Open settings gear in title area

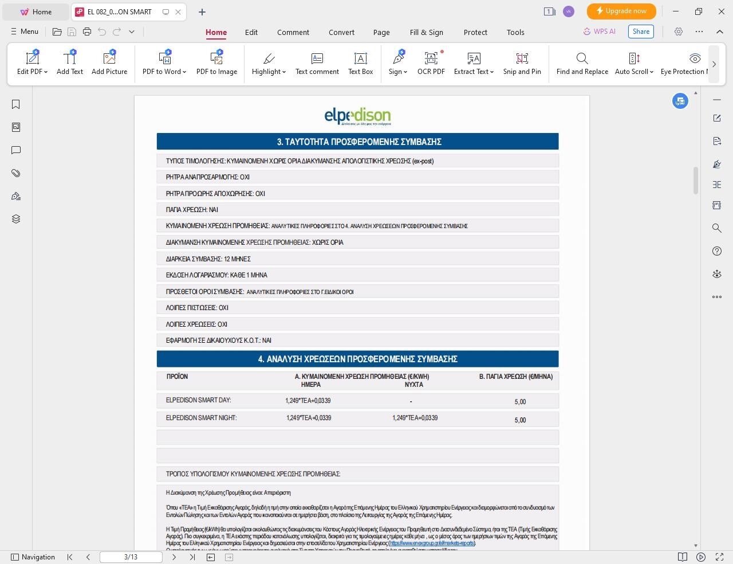[679, 32]
